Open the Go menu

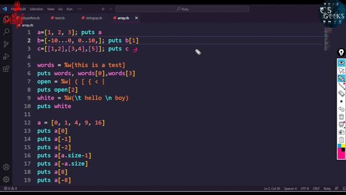(x=61, y=9)
